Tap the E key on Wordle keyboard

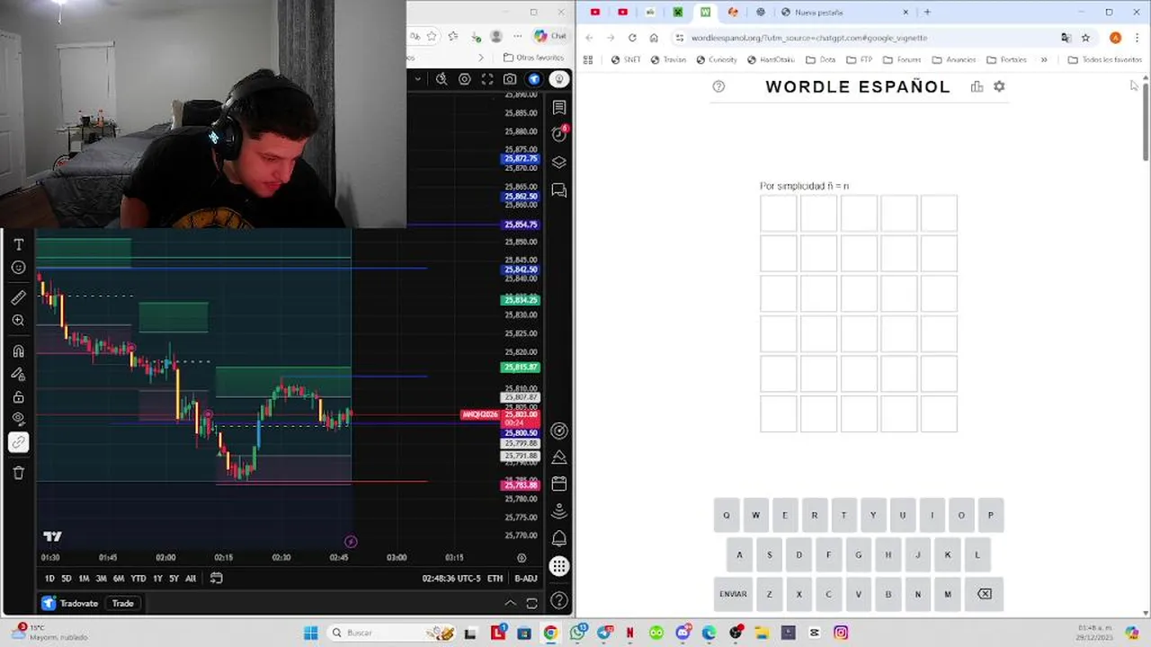point(785,515)
